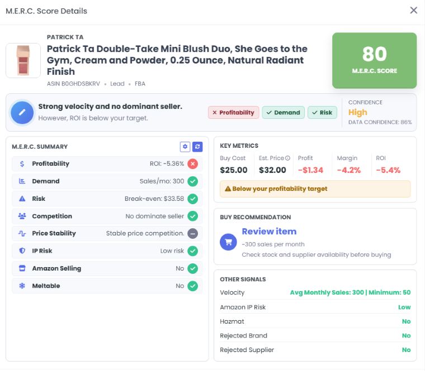Viewport: 425px width, 371px height.
Task: Click the Est. Price info icon
Action: (x=287, y=158)
